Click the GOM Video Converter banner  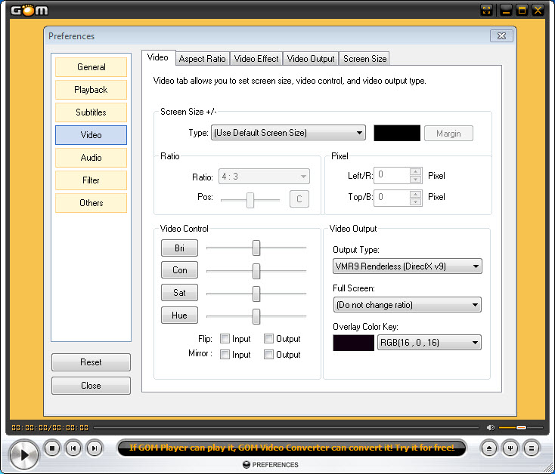[x=292, y=448]
